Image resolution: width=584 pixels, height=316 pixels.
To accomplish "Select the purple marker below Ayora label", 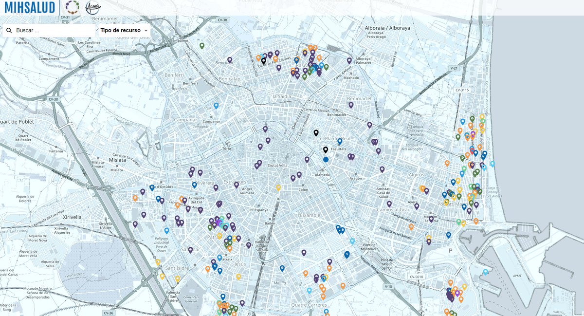I will [417, 206].
